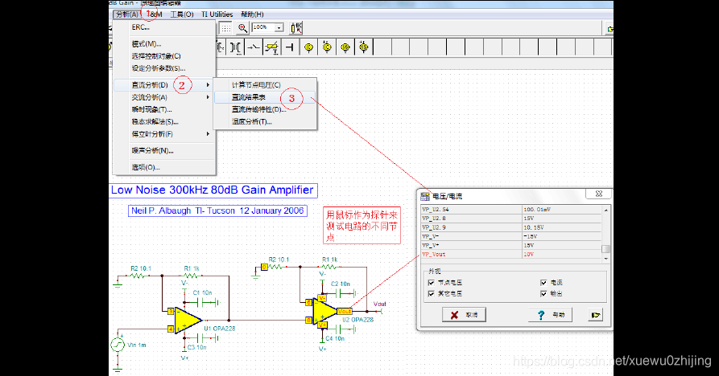Select the variable resistor component icon
Viewport: 719px width, 376px height.
click(272, 47)
